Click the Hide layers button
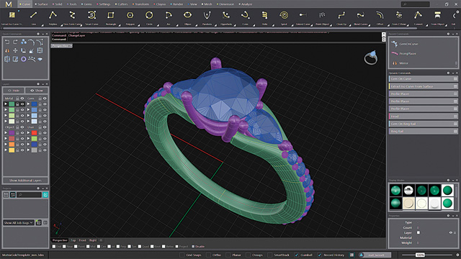 point(14,91)
